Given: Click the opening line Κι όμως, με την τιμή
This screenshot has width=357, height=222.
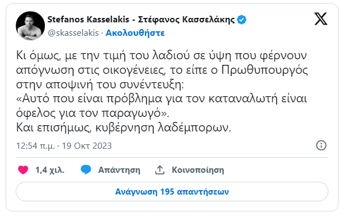Looking at the screenshot, I should coord(161,55).
